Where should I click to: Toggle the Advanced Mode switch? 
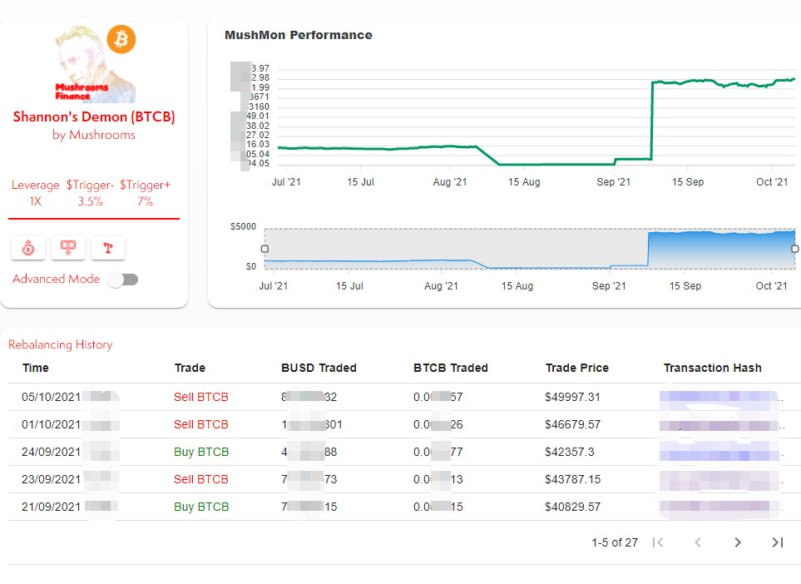[124, 280]
